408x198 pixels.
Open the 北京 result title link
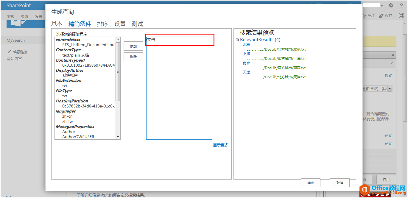point(247,45)
